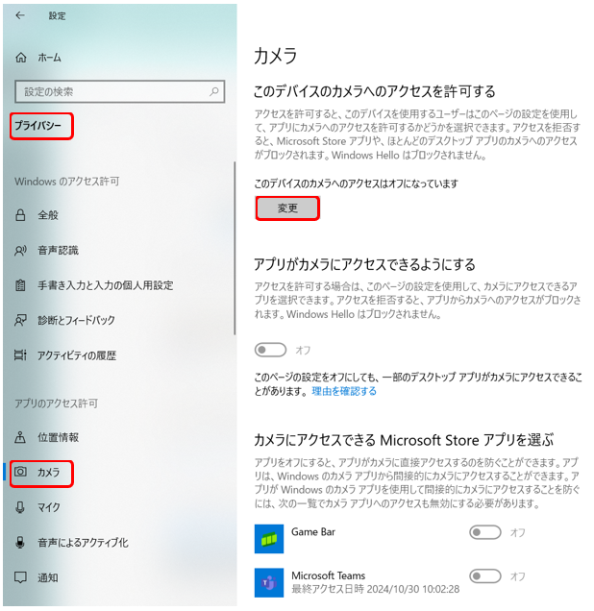Open 音声認識 via its speech icon
The image size is (594, 611).
[x=20, y=250]
